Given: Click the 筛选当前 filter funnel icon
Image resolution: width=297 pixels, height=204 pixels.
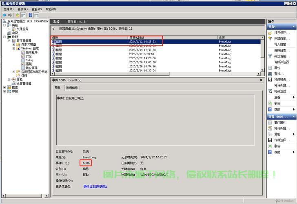Looking at the screenshot, I should pyautogui.click(x=270, y=56).
